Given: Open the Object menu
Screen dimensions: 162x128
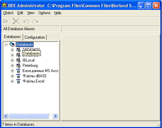Looking at the screenshot, I should [8, 13].
